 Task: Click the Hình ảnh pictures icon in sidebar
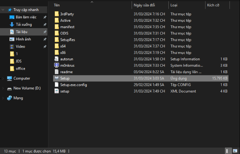click(12, 39)
